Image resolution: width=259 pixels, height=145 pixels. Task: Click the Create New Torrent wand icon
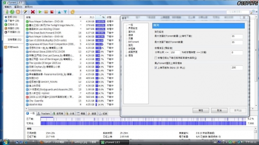click(x=25, y=12)
